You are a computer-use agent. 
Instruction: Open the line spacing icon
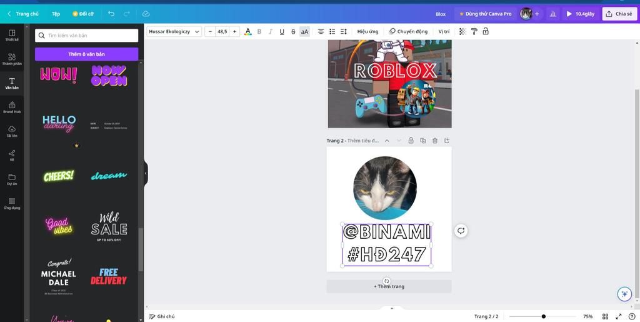point(344,31)
